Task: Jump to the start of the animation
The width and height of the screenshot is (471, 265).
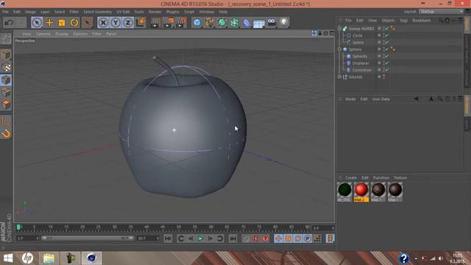Action: [168, 239]
